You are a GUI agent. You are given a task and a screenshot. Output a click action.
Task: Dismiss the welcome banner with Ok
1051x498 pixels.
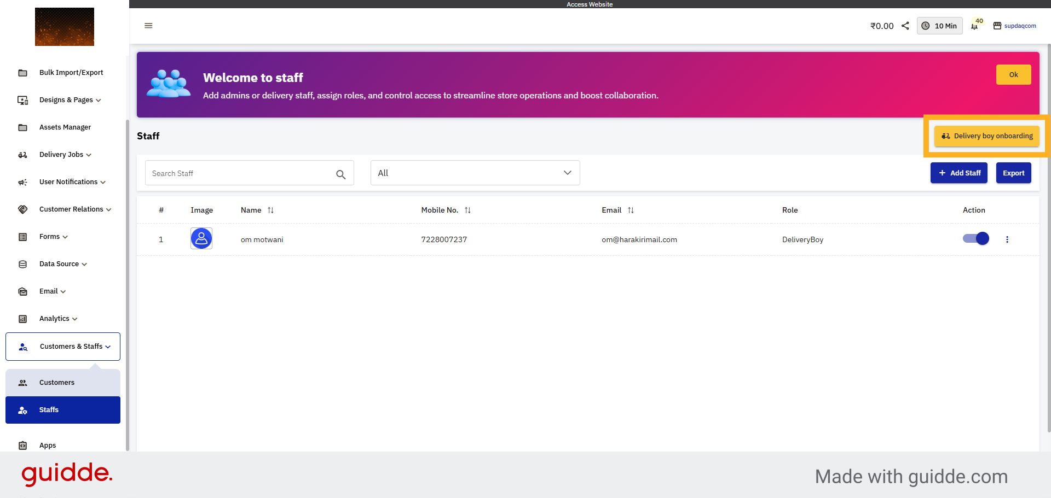click(x=1013, y=74)
